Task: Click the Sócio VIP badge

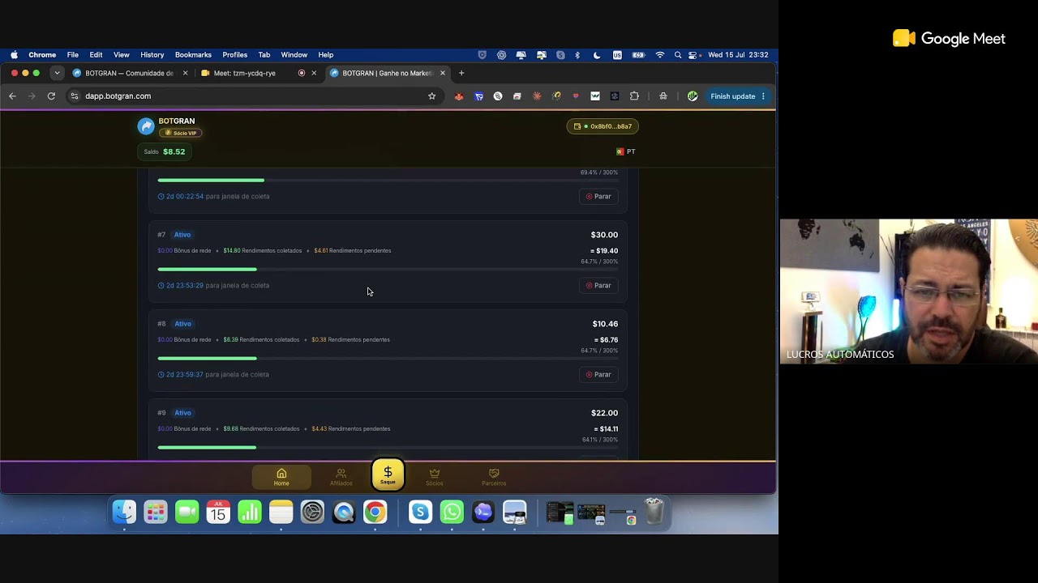Action: coord(181,133)
